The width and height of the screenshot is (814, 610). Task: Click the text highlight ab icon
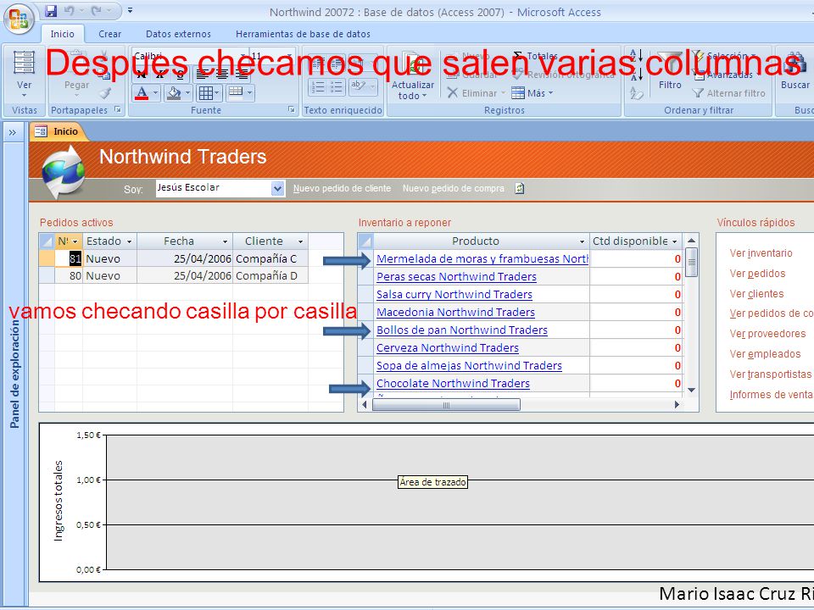click(x=358, y=86)
